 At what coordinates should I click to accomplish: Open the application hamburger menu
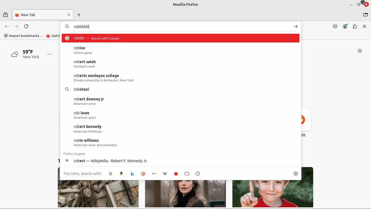364,26
